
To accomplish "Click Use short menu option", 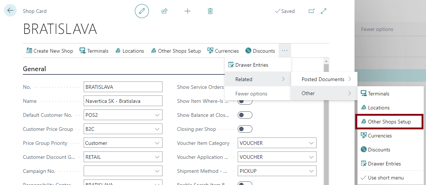I will click(385, 178).
